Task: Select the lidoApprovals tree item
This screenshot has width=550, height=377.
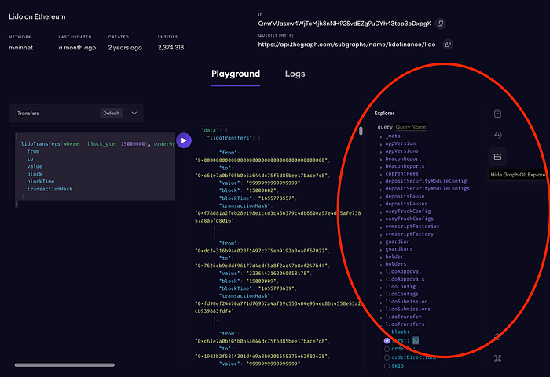Action: [405, 279]
